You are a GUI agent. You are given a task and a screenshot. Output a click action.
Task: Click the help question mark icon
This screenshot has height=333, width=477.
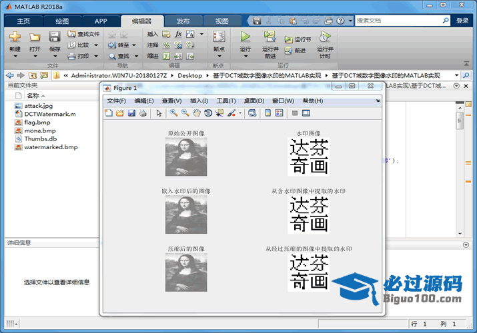[340, 21]
